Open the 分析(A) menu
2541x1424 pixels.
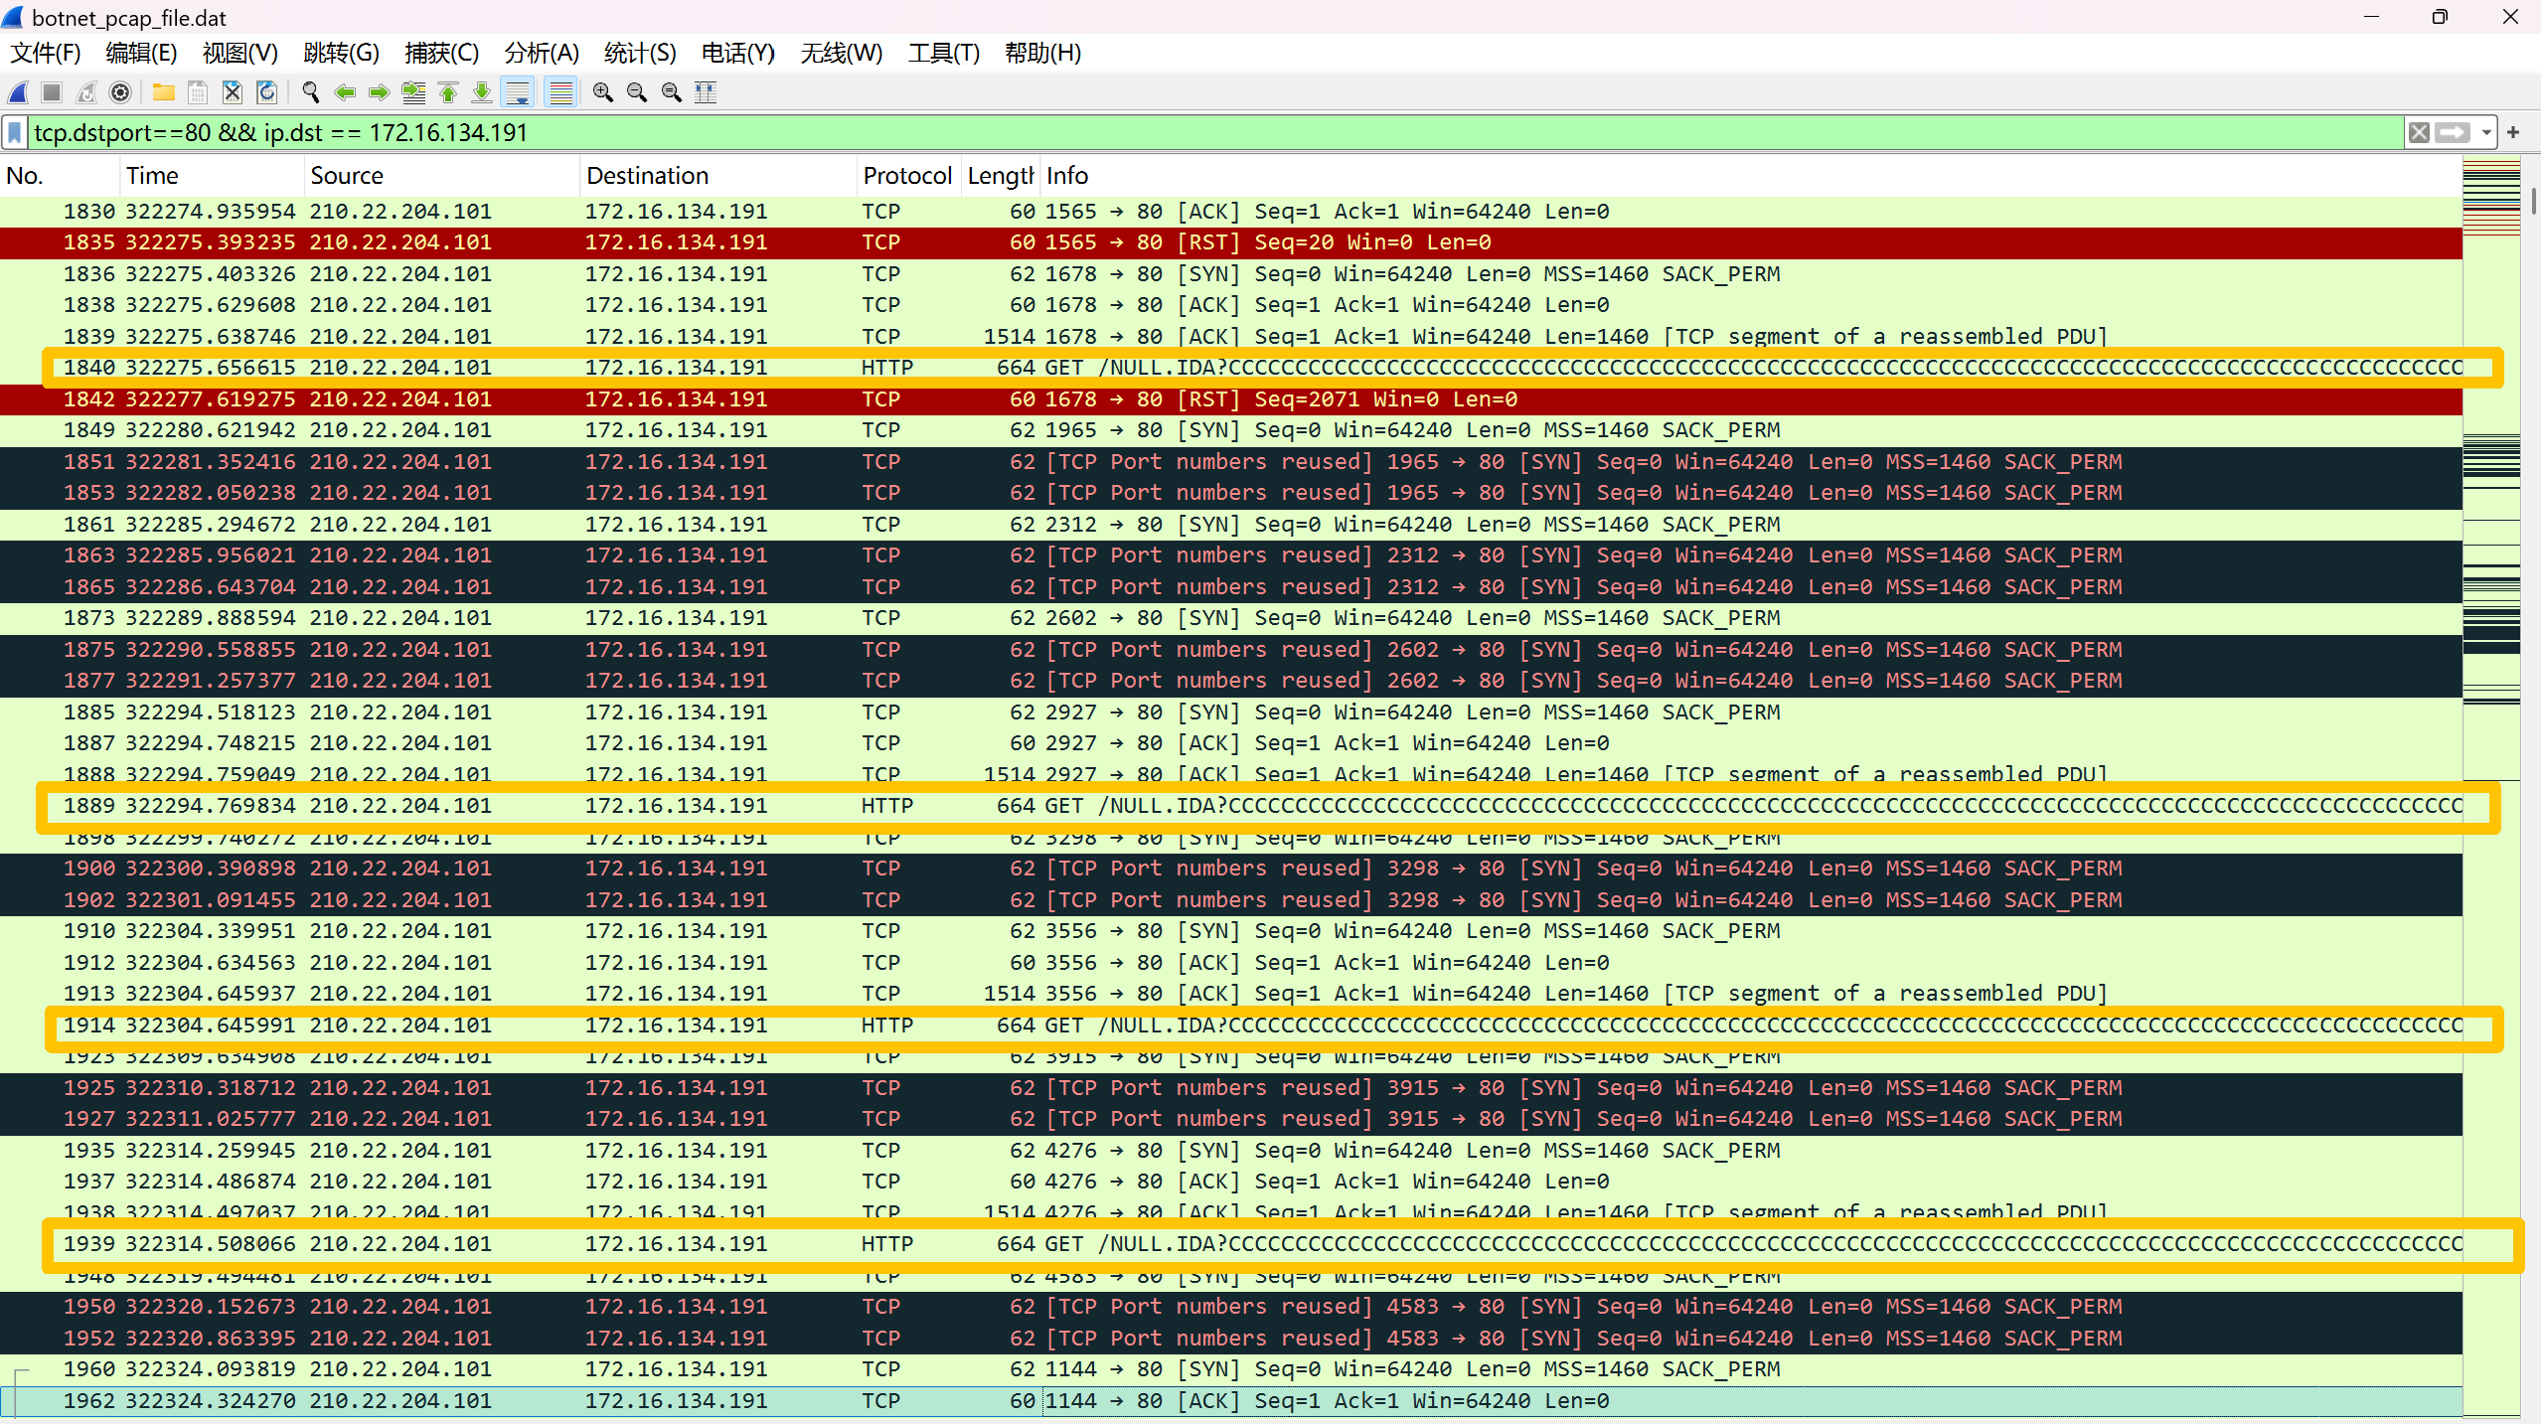[541, 53]
